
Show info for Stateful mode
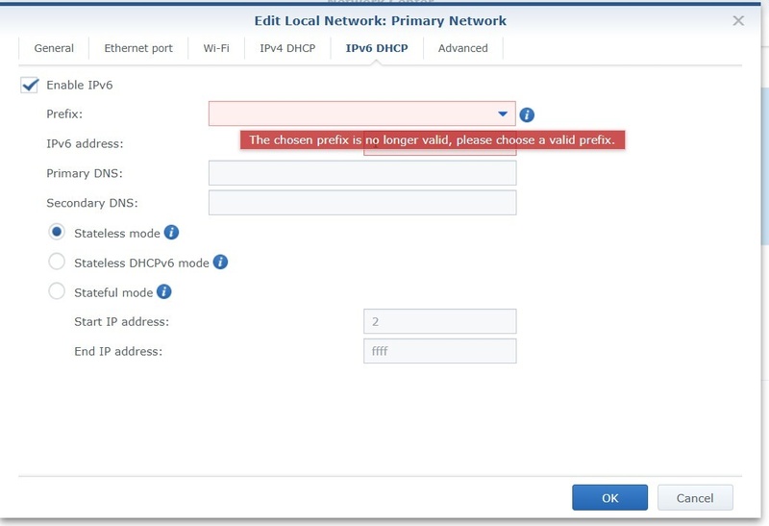[163, 291]
